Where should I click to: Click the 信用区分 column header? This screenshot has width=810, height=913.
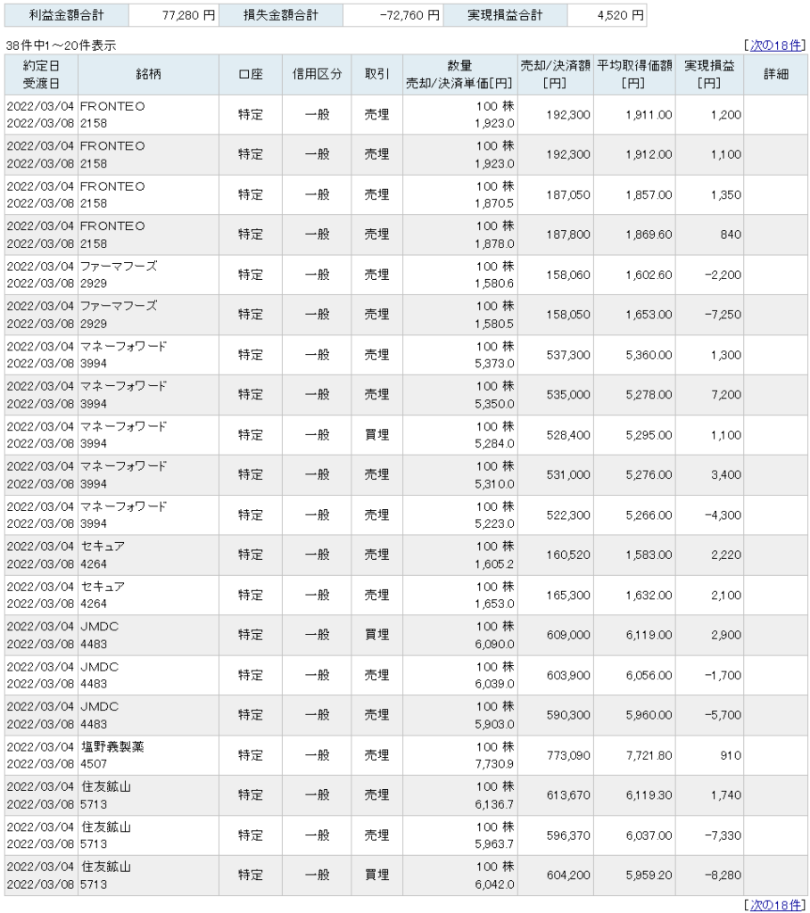[317, 75]
